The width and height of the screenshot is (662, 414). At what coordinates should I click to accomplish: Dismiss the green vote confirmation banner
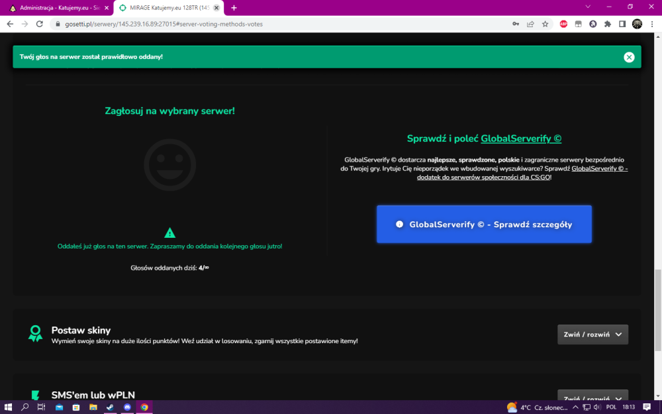click(x=629, y=57)
